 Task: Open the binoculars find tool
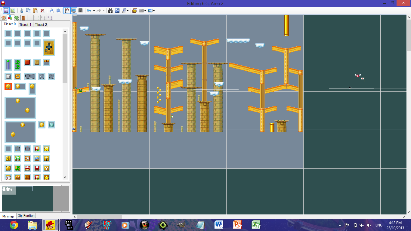point(110,11)
